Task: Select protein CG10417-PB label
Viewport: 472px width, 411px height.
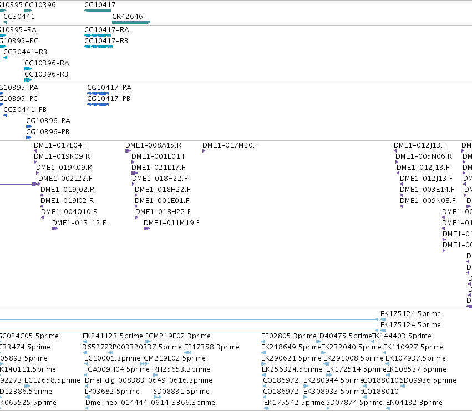Action: point(109,99)
